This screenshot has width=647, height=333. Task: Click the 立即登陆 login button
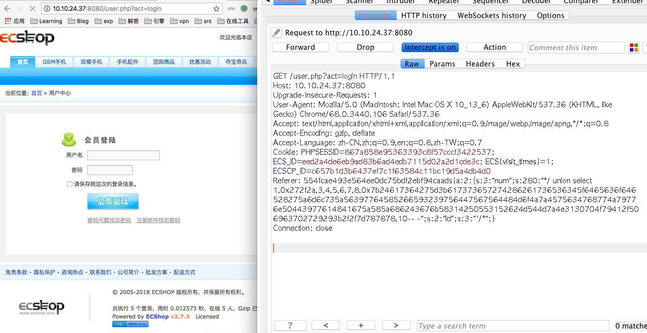(x=113, y=201)
